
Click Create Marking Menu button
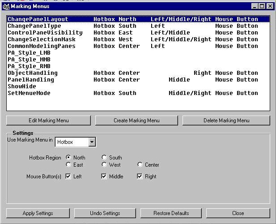pos(136,121)
